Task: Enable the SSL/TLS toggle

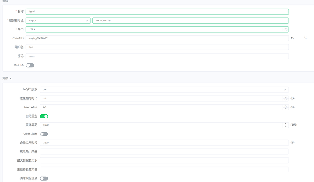Action: [30, 65]
